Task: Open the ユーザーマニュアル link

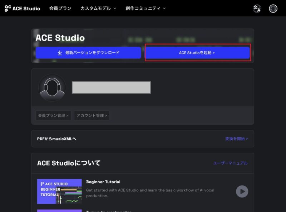Action: pos(230,162)
